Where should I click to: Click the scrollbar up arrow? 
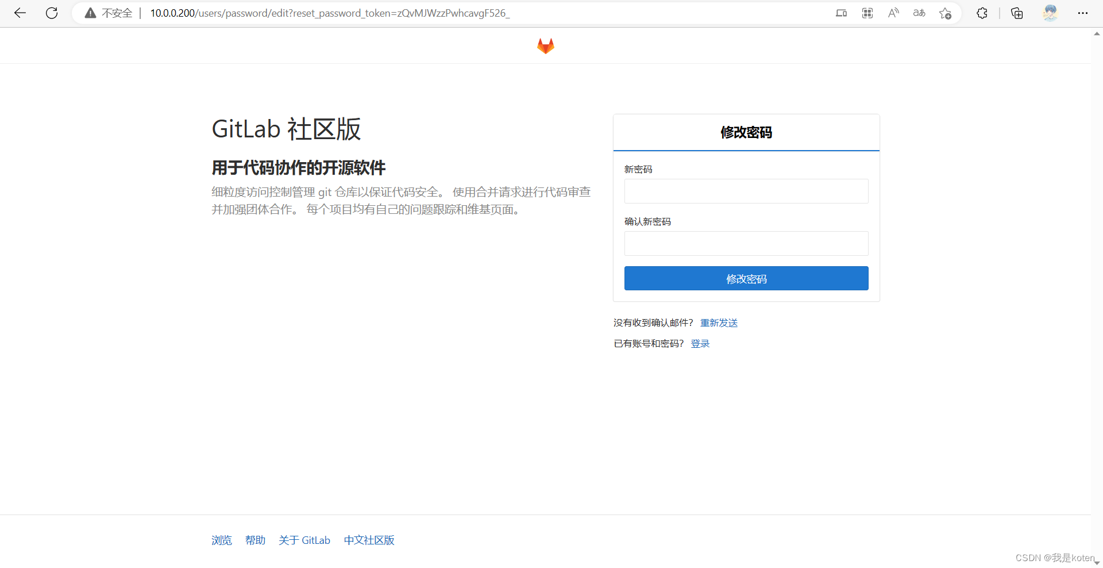[1097, 33]
